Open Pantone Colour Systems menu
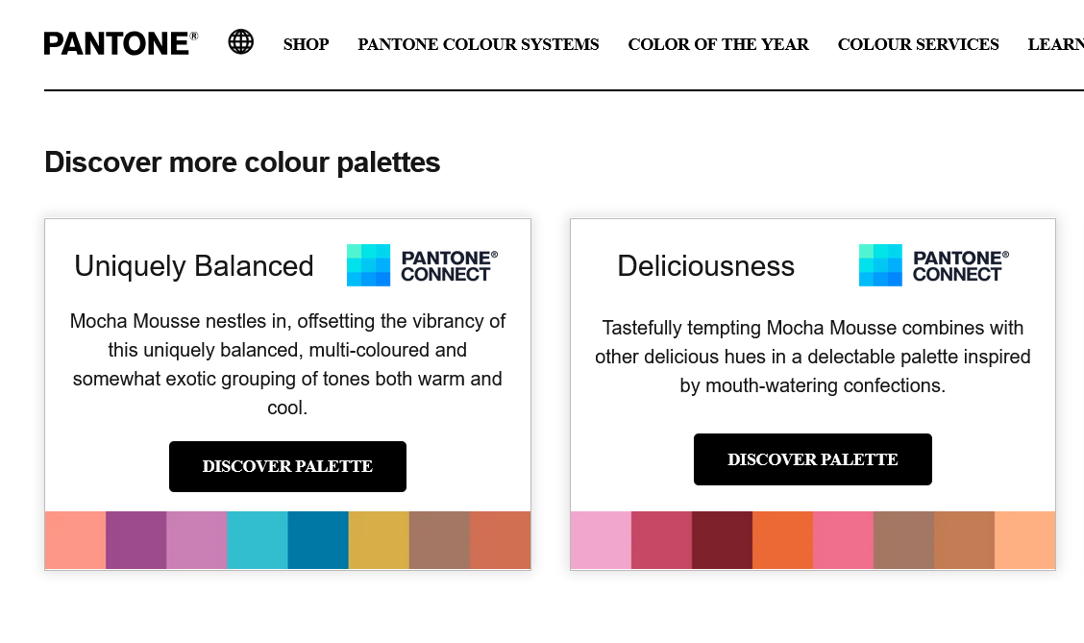 coord(479,44)
